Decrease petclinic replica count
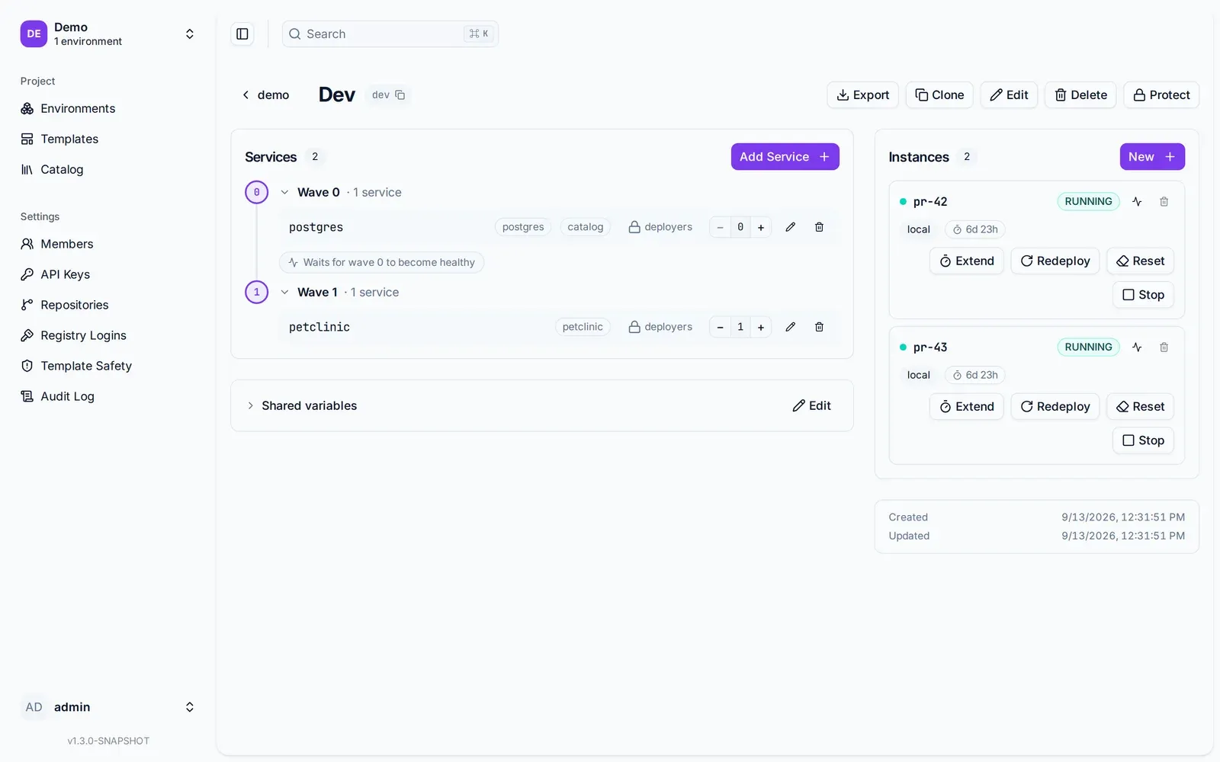Viewport: 1220px width, 762px height. coord(720,327)
